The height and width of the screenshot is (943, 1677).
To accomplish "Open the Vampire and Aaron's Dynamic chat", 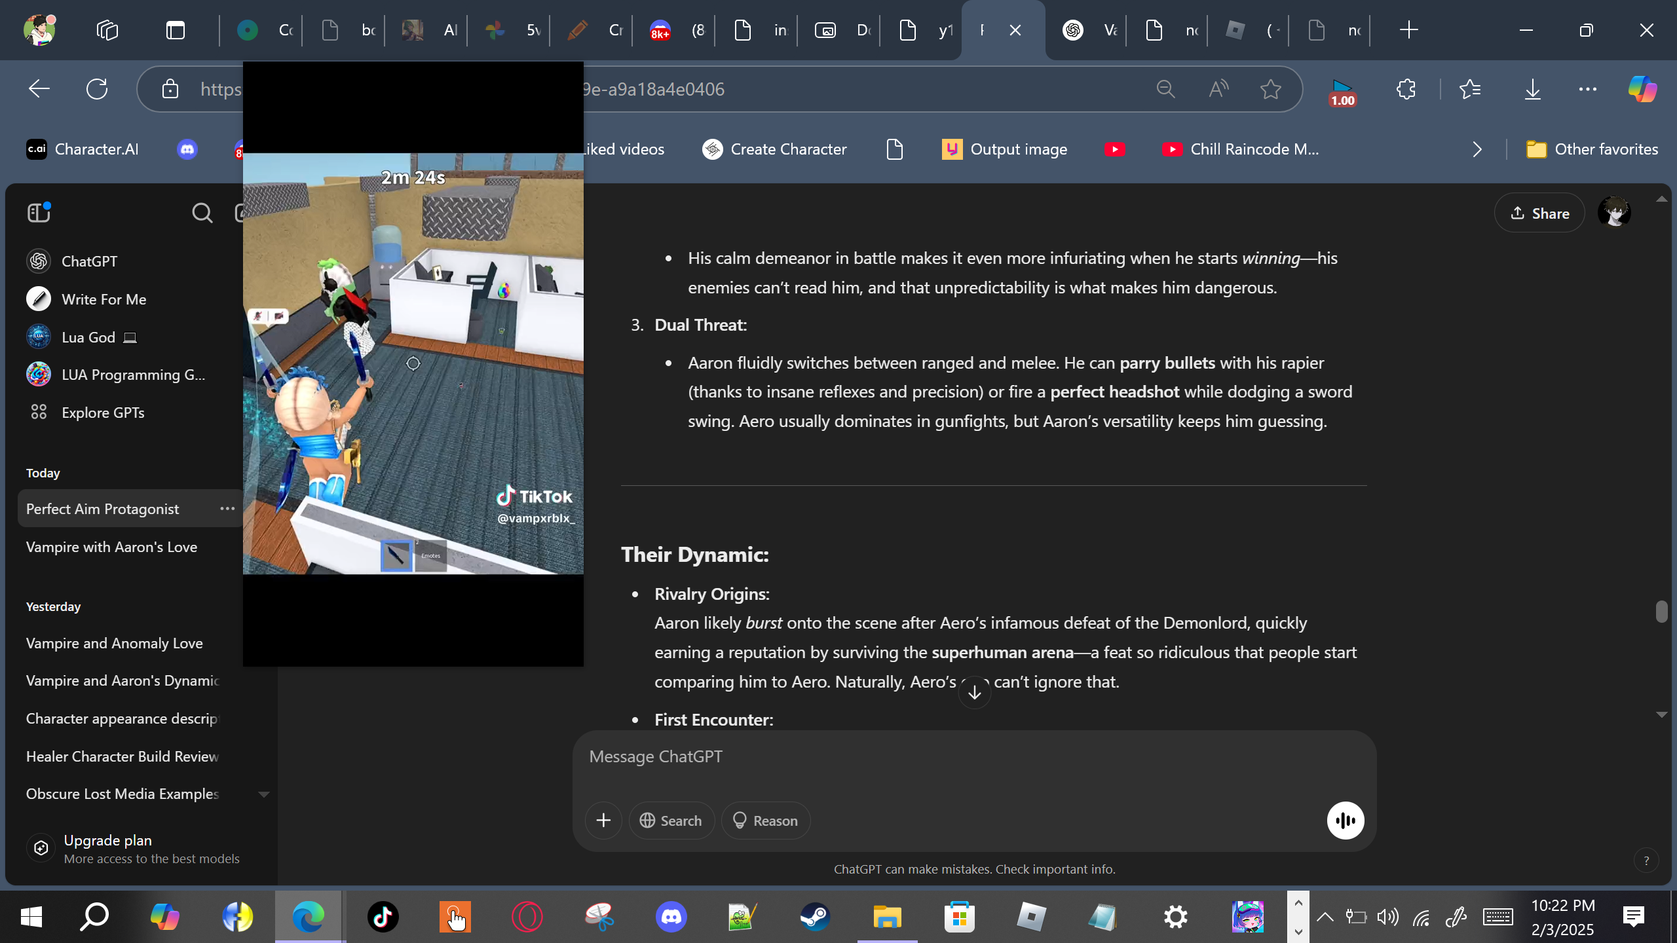I will (122, 680).
